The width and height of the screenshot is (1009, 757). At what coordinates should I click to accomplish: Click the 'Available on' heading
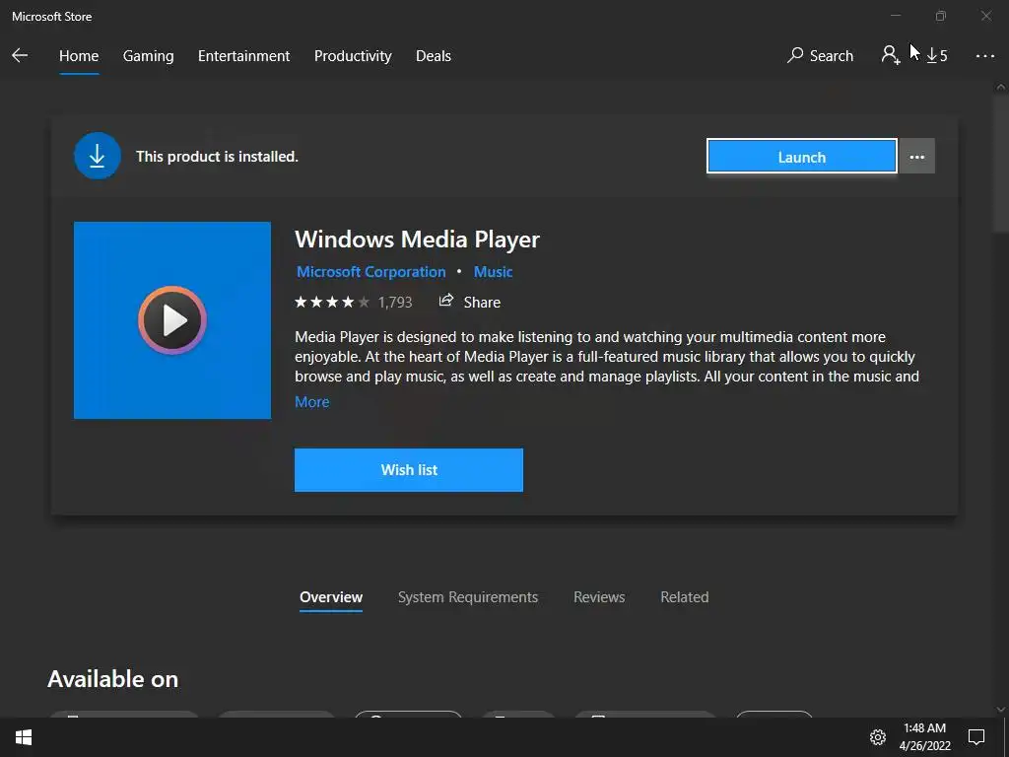click(x=112, y=679)
